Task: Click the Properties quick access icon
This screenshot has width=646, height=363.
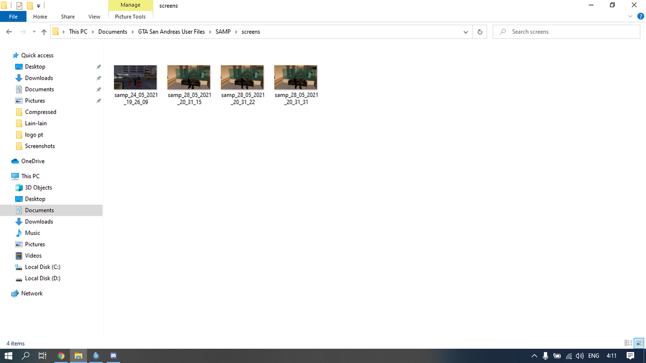Action: pyautogui.click(x=19, y=6)
